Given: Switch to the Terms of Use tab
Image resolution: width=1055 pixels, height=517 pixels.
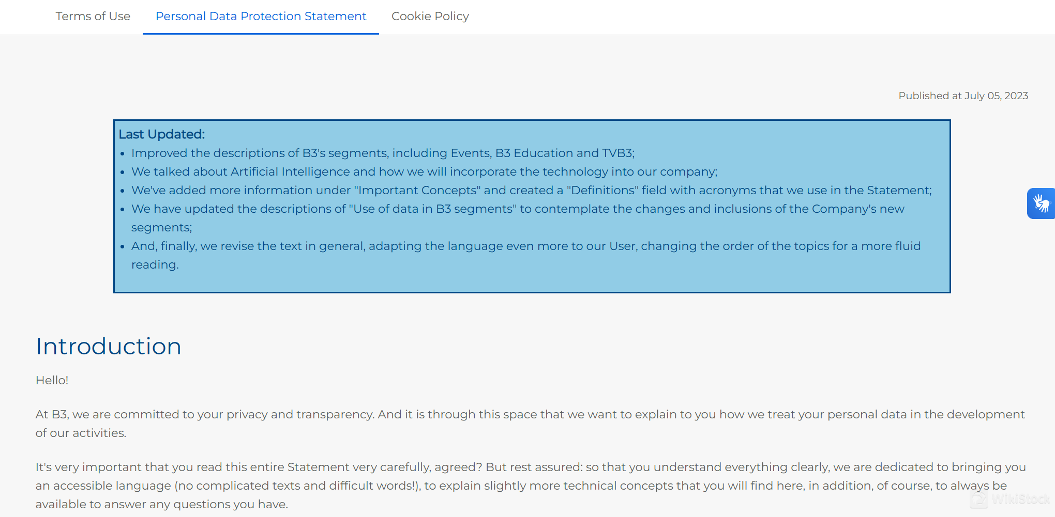Looking at the screenshot, I should click(x=93, y=16).
